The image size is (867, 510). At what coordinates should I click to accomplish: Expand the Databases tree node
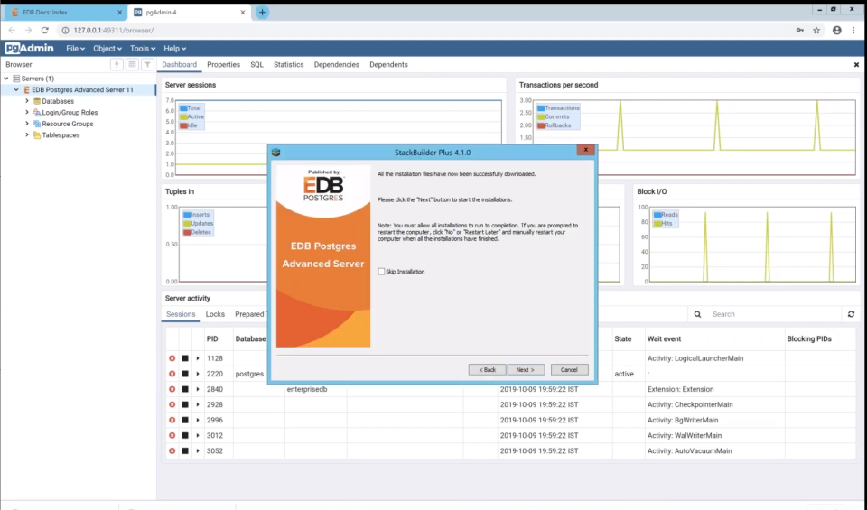point(26,101)
